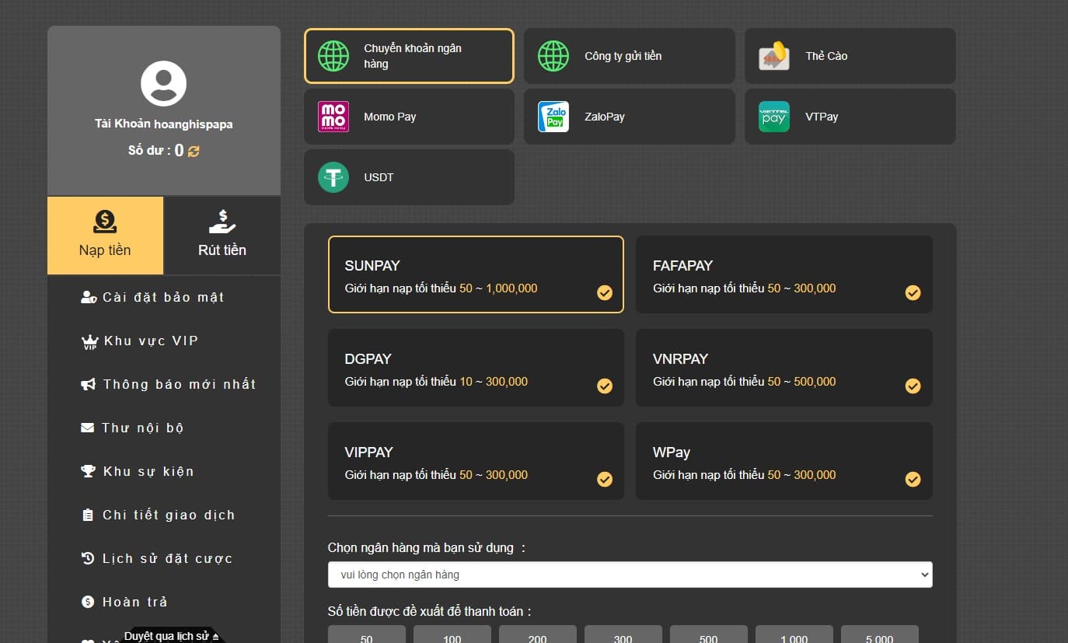
Task: Select the VNRPAY check mark
Action: [x=913, y=386]
